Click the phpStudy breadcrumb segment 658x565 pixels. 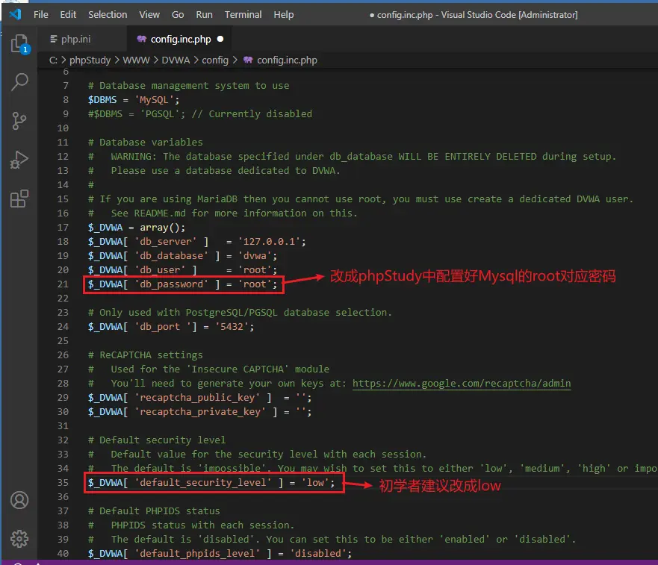pos(90,60)
